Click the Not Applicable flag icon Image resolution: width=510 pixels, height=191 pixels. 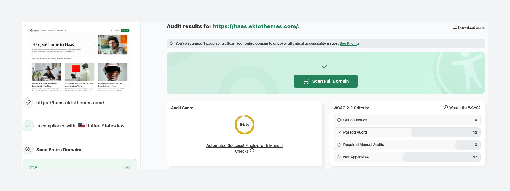coord(339,157)
